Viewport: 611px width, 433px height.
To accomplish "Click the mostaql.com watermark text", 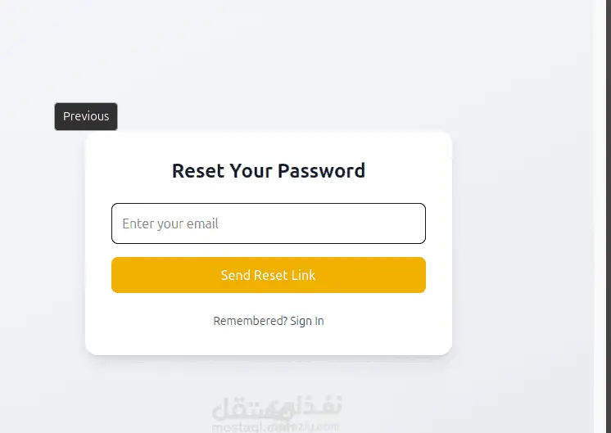I will click(x=276, y=426).
